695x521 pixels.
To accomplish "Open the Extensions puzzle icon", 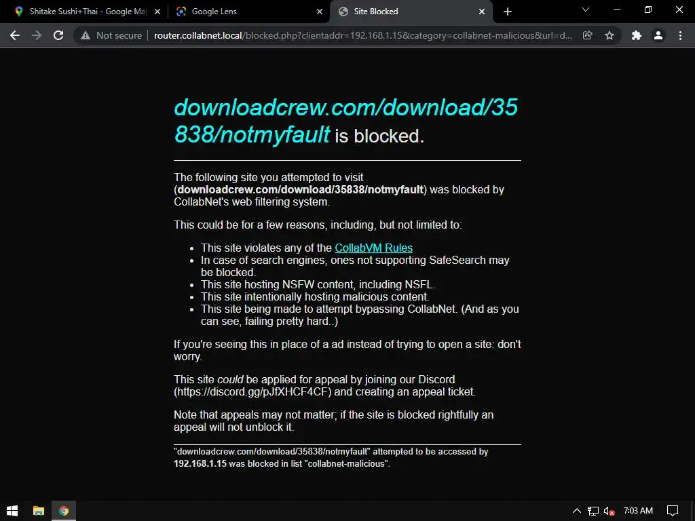I will (637, 35).
